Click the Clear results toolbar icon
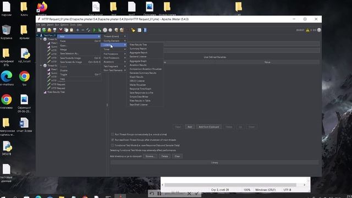 pyautogui.click(x=116, y=30)
